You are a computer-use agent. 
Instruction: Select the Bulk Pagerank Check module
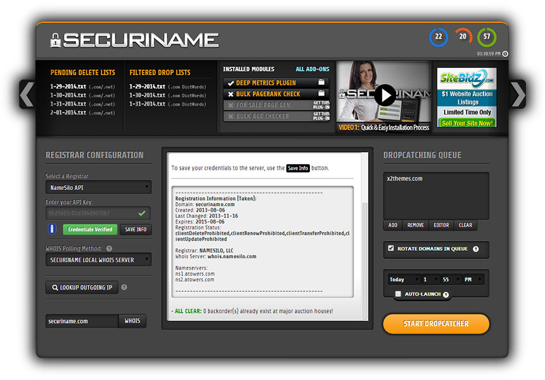click(276, 94)
